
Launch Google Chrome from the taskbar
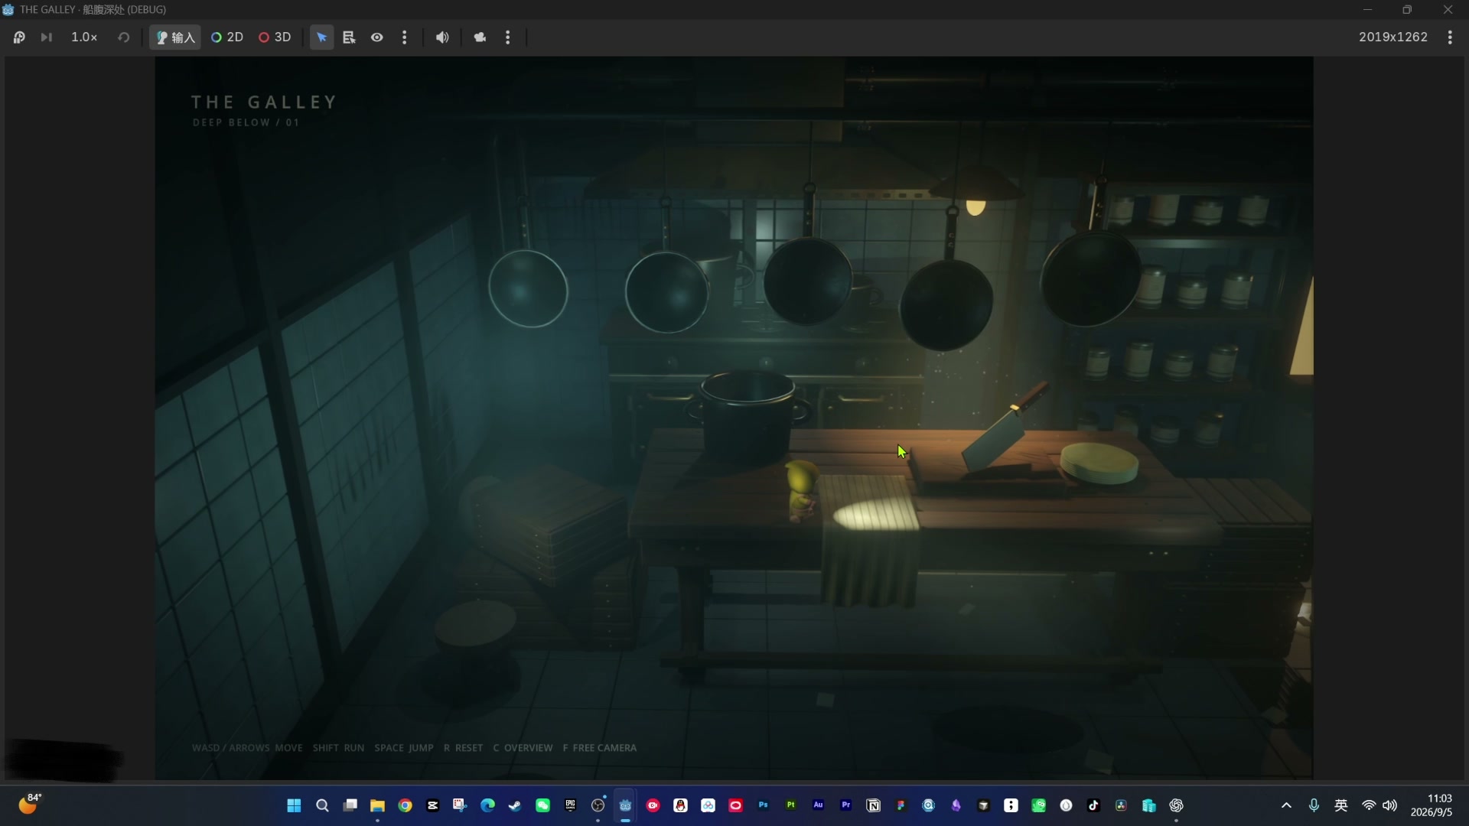click(x=406, y=805)
